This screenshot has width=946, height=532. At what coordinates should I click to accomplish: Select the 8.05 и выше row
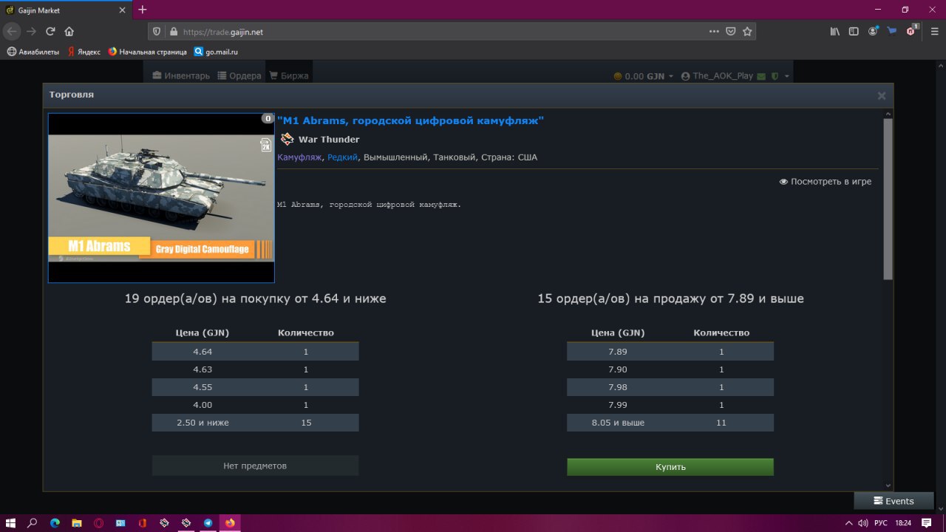pyautogui.click(x=670, y=423)
